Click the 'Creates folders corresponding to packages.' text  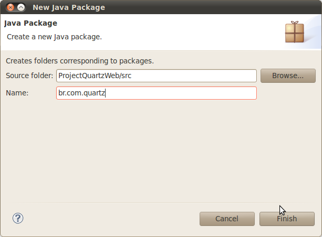[x=80, y=61]
